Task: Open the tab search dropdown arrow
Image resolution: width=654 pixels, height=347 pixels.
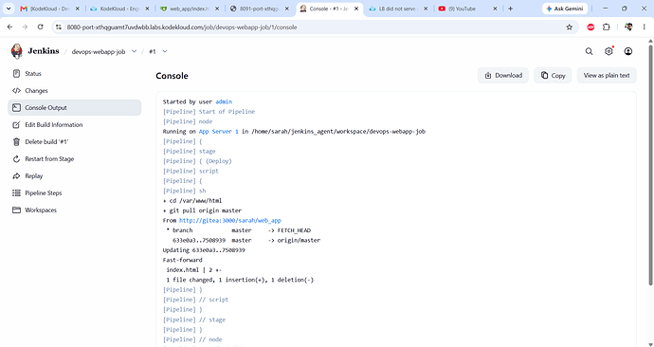Action: [x=9, y=9]
